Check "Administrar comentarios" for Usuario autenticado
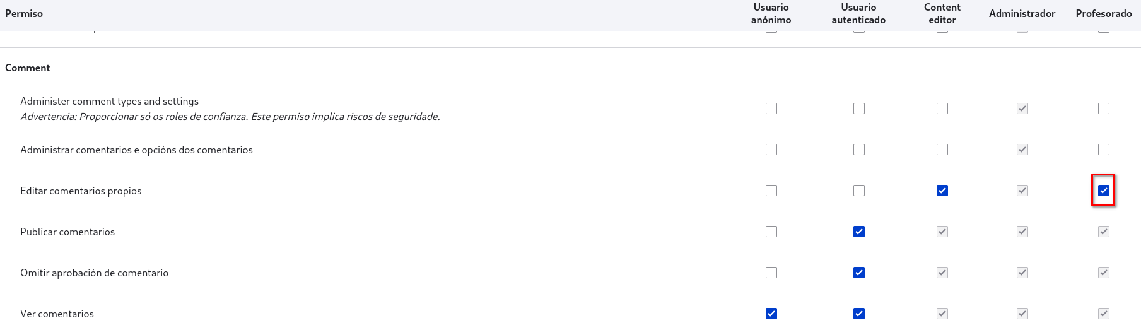The image size is (1141, 330). point(858,150)
